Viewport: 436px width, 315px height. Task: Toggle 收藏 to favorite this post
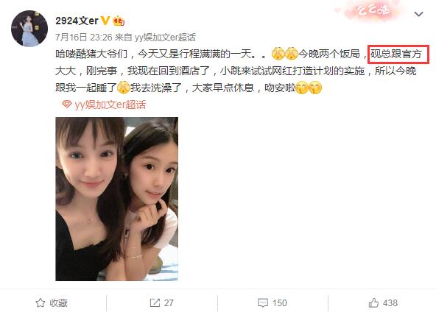coord(58,302)
